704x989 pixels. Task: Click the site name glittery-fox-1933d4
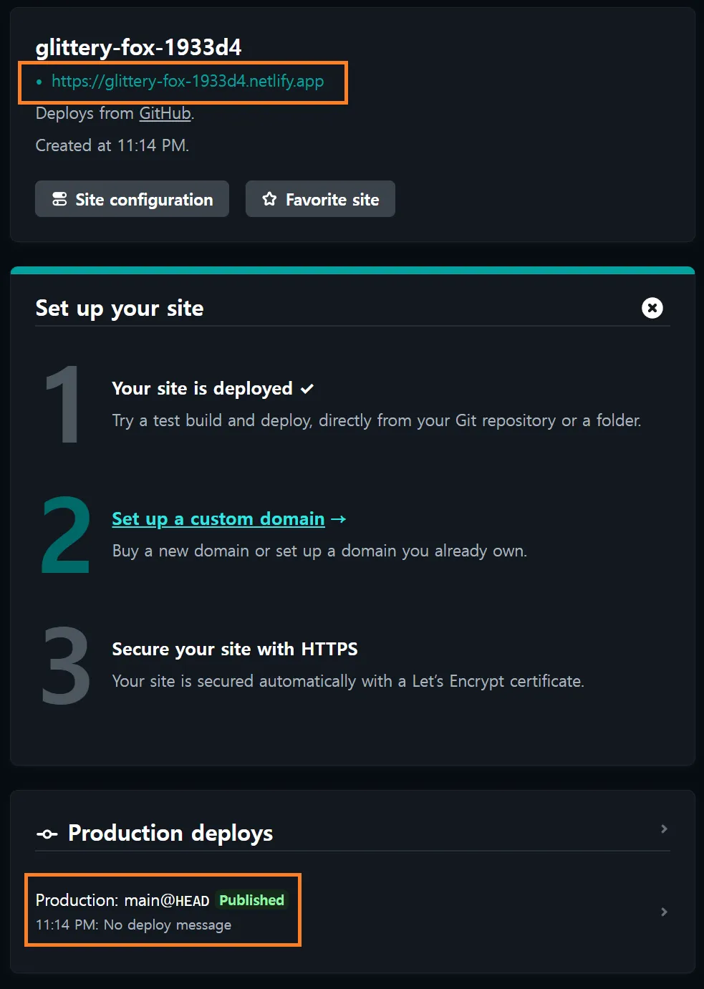[138, 47]
